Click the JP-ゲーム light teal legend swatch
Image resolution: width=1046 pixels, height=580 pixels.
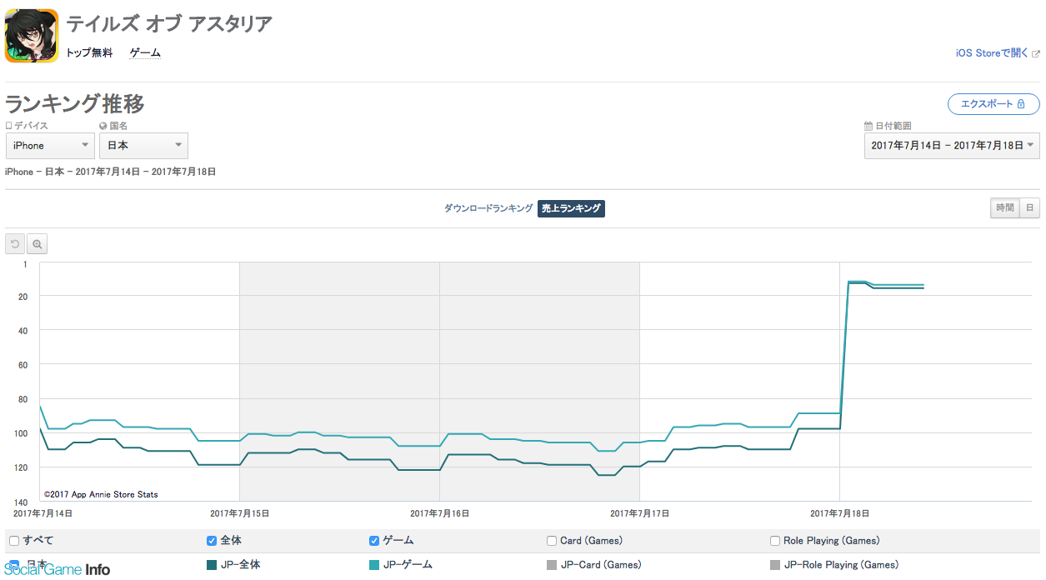tap(374, 565)
